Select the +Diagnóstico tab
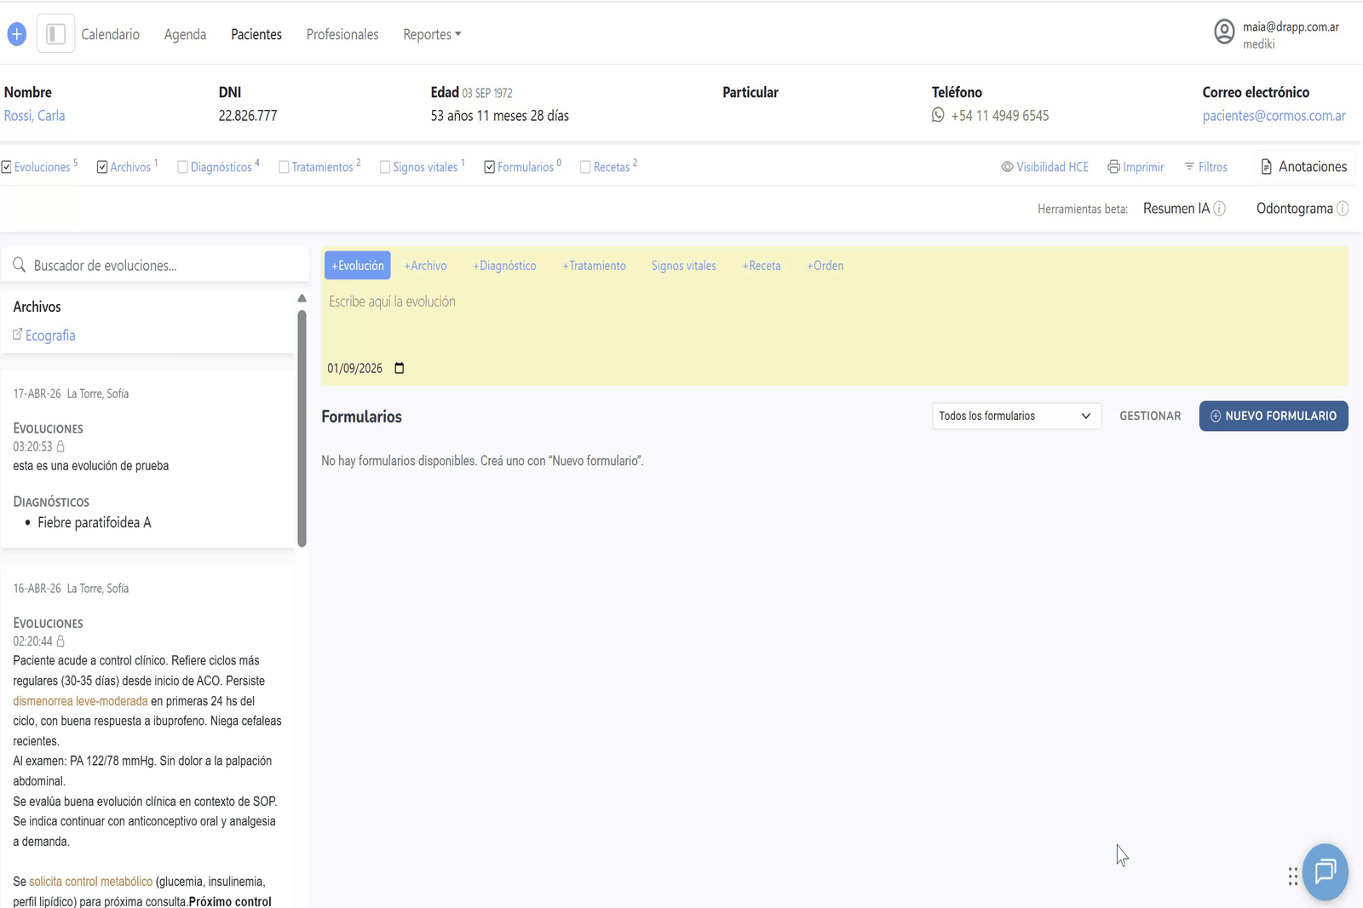 click(x=504, y=266)
